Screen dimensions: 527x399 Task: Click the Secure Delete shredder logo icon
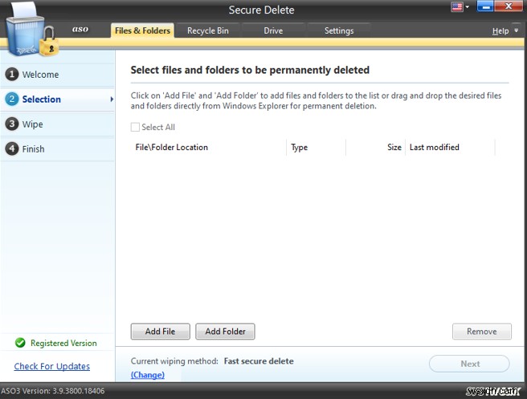32,31
